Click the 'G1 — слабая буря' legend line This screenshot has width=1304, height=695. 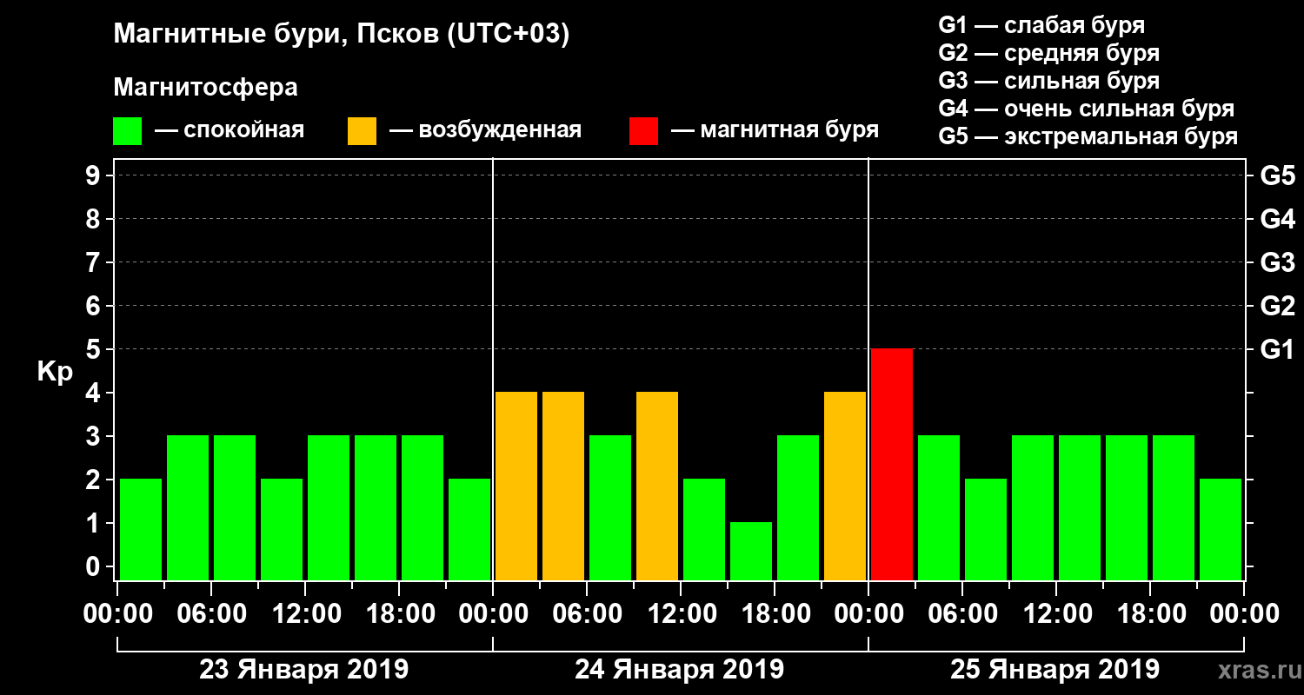pos(1041,25)
